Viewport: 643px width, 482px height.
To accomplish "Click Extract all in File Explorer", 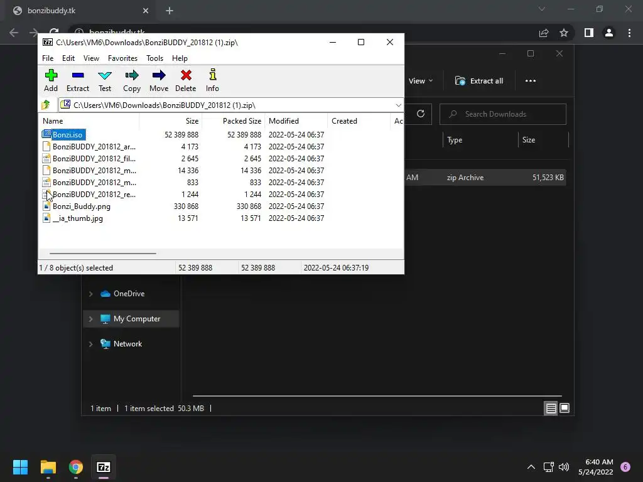I will [x=479, y=81].
